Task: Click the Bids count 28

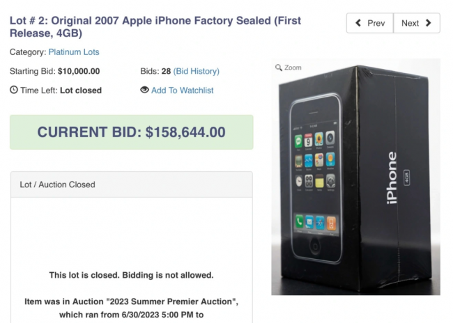Action: (x=166, y=71)
